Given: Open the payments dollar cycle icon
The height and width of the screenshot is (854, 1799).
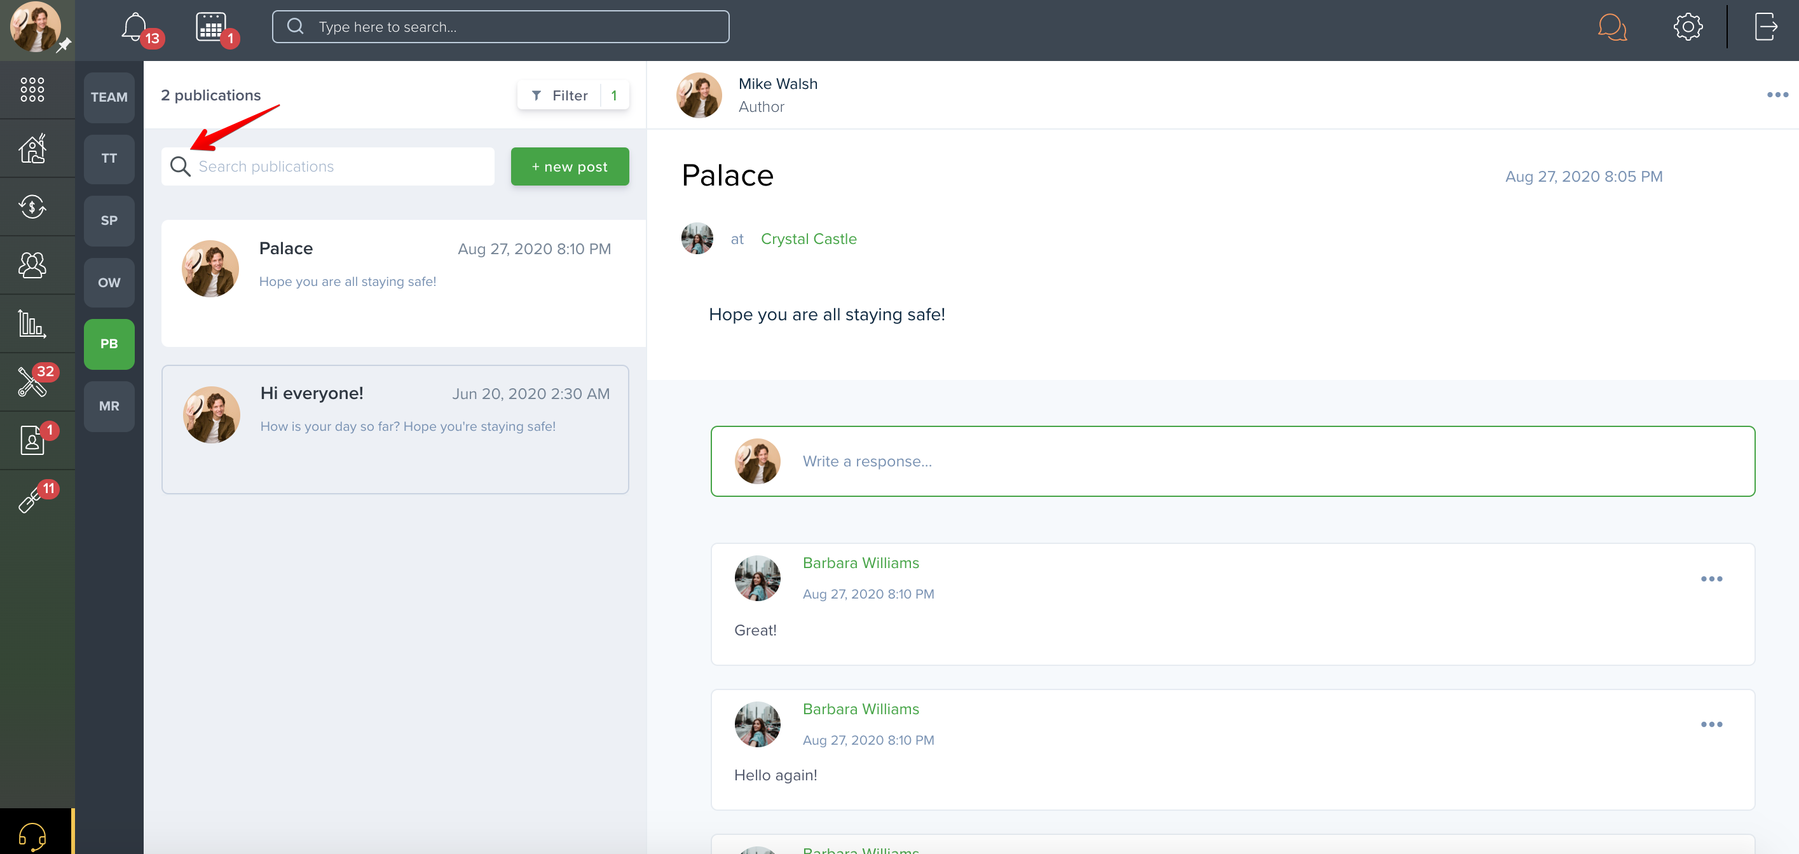Looking at the screenshot, I should 32,207.
